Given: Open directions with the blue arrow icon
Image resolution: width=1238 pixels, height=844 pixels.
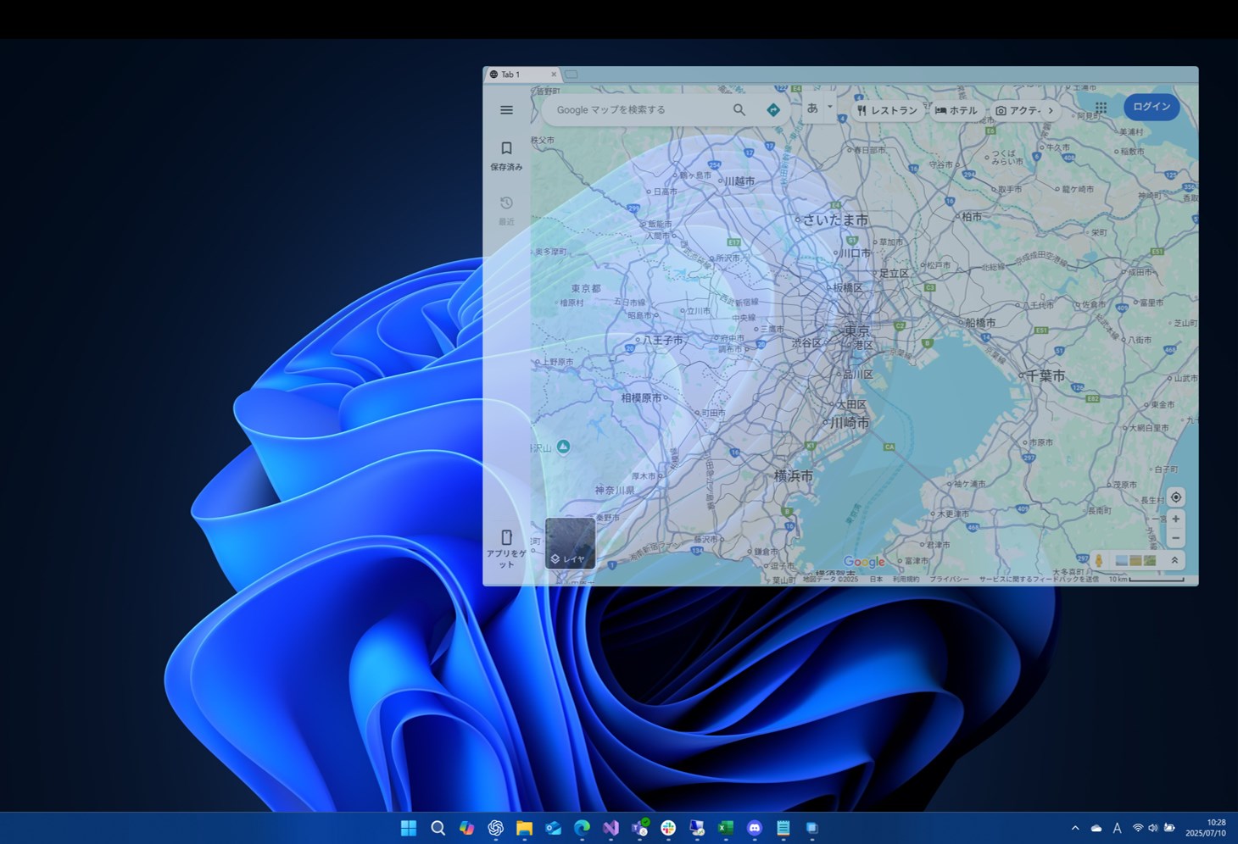Looking at the screenshot, I should 772,110.
